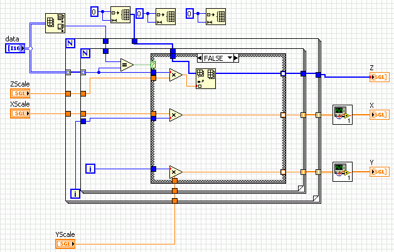The height and width of the screenshot is (252, 394).
Task: Select the XScale SGL control terminal
Action: (x=20, y=113)
